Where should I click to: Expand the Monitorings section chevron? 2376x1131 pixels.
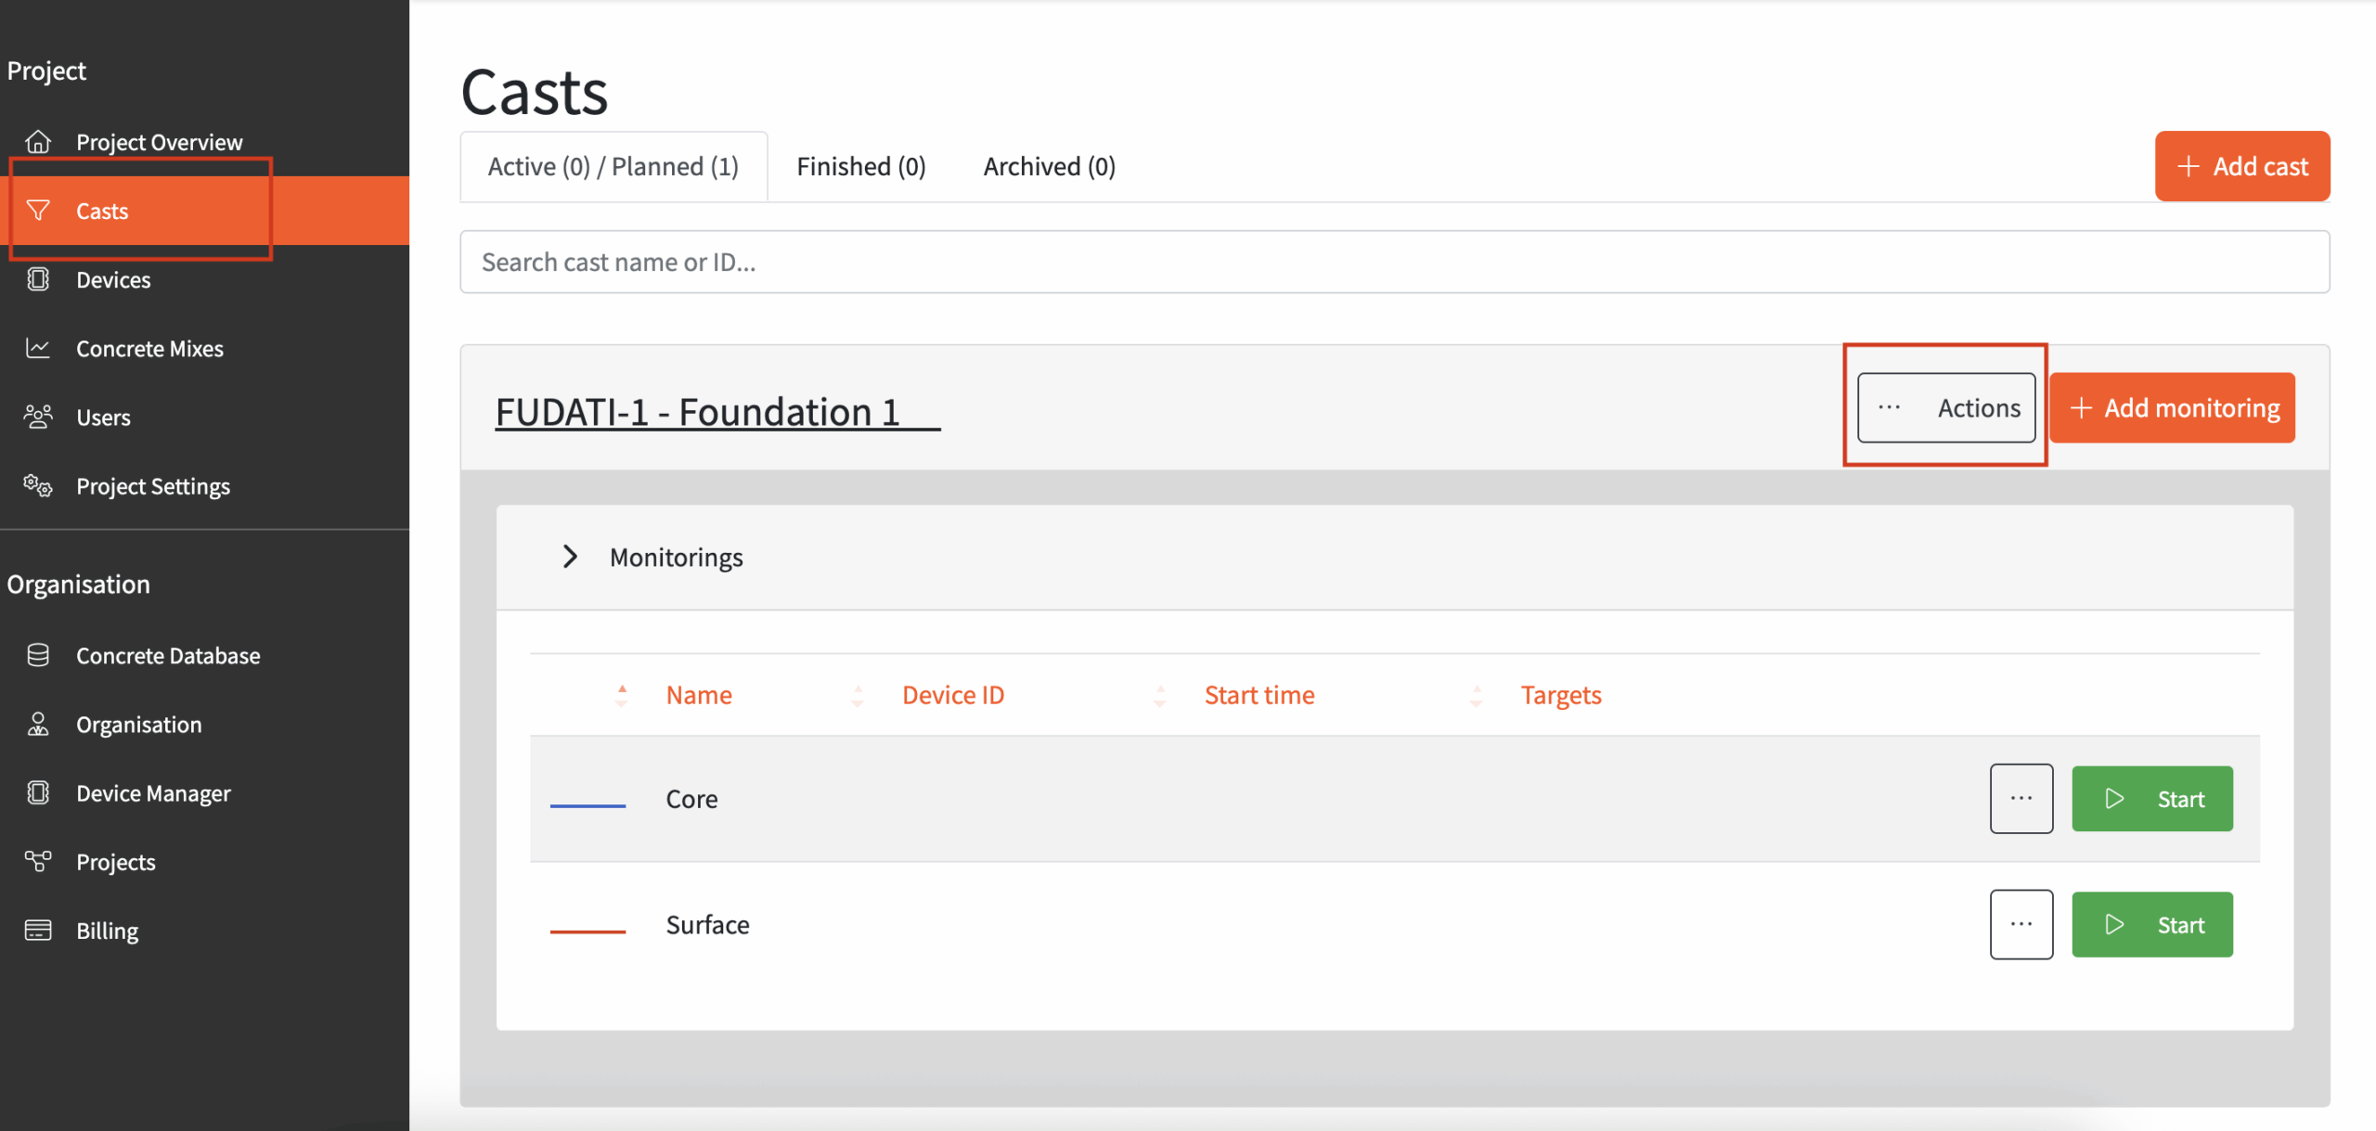click(x=570, y=557)
